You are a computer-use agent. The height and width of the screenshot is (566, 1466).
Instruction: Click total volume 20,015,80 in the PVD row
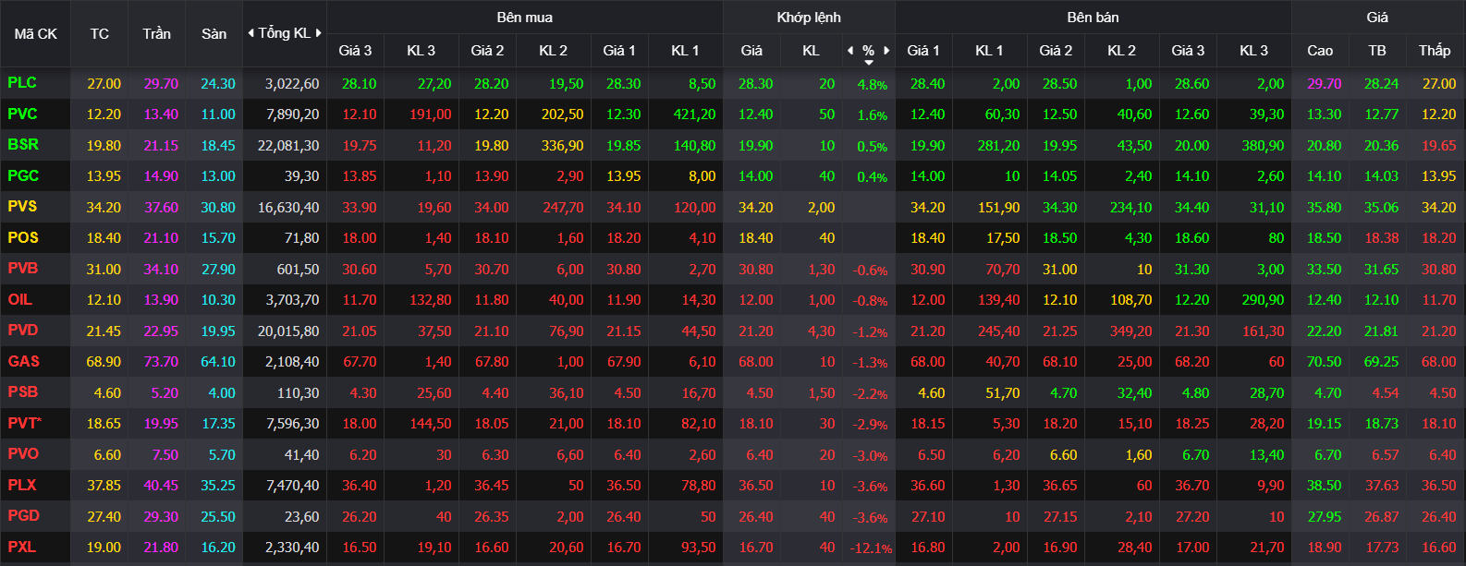tap(288, 331)
